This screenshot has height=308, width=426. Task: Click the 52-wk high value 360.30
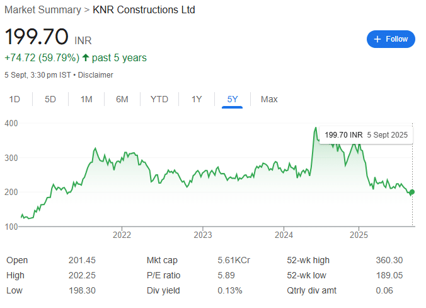[x=389, y=260]
